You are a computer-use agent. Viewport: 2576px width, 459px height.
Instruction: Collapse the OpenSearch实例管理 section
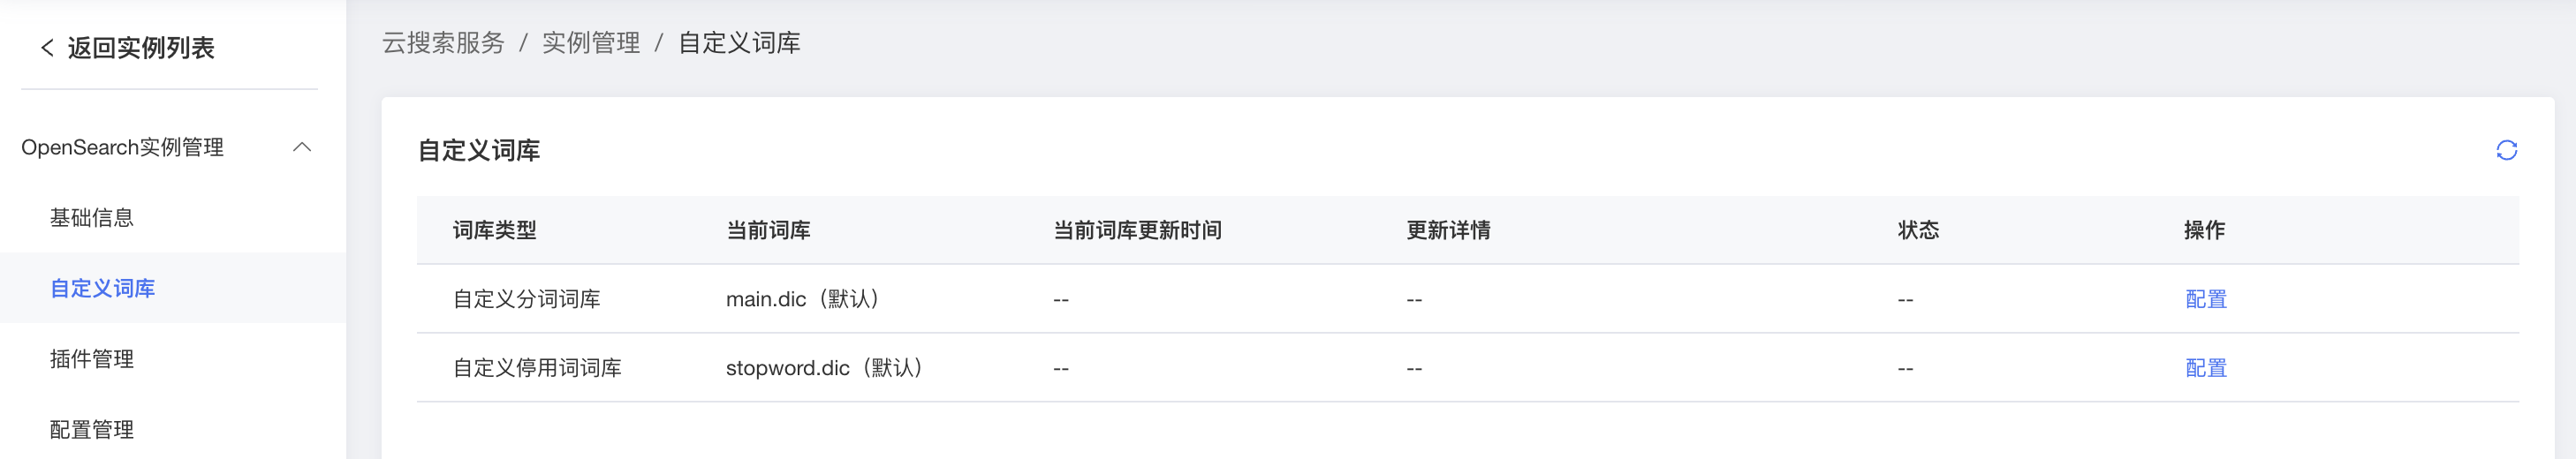point(302,148)
